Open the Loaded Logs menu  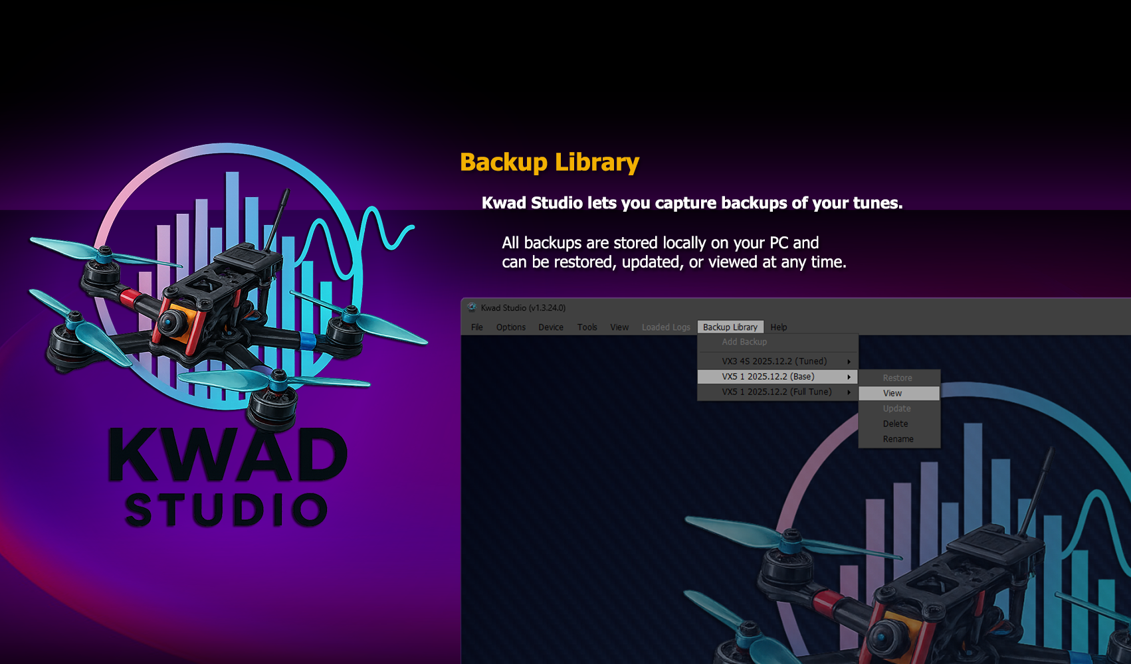pyautogui.click(x=666, y=327)
